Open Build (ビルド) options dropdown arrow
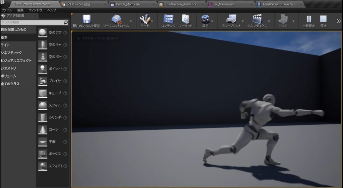The width and height of the screenshot is (343, 188). (x=293, y=21)
